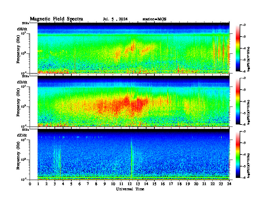Click hour tick label 23 on time axis
The image size is (273, 211).
tap(221, 184)
